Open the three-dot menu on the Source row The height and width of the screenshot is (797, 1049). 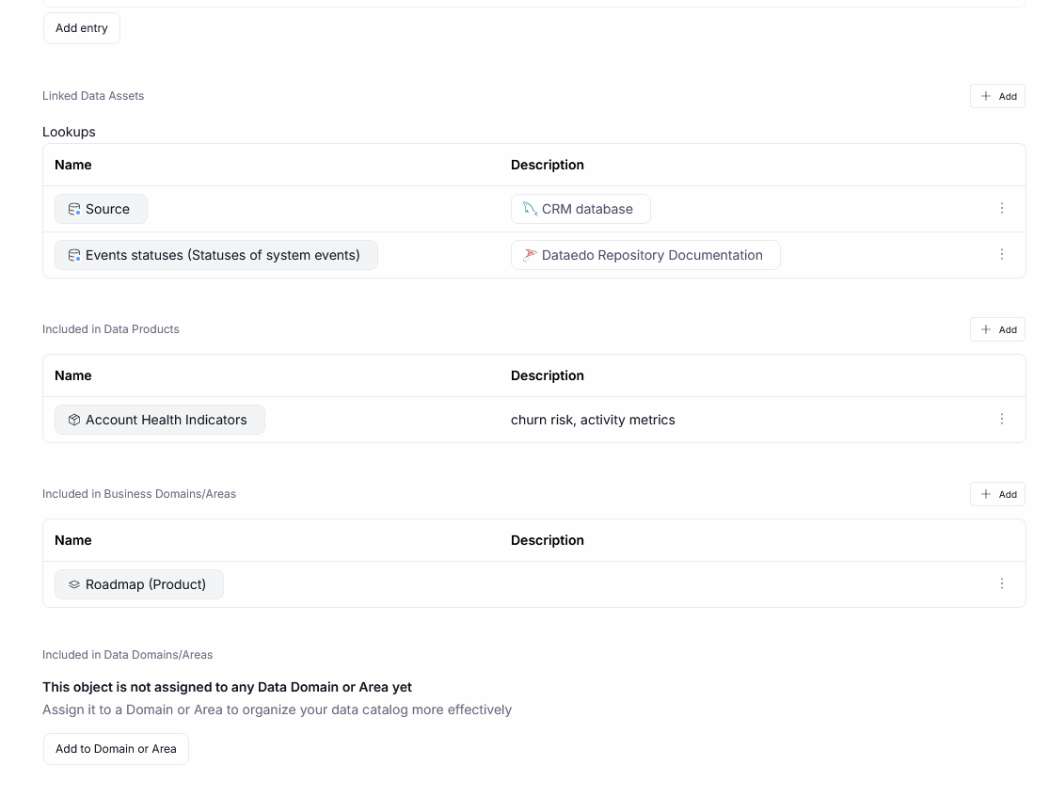pyautogui.click(x=1002, y=209)
